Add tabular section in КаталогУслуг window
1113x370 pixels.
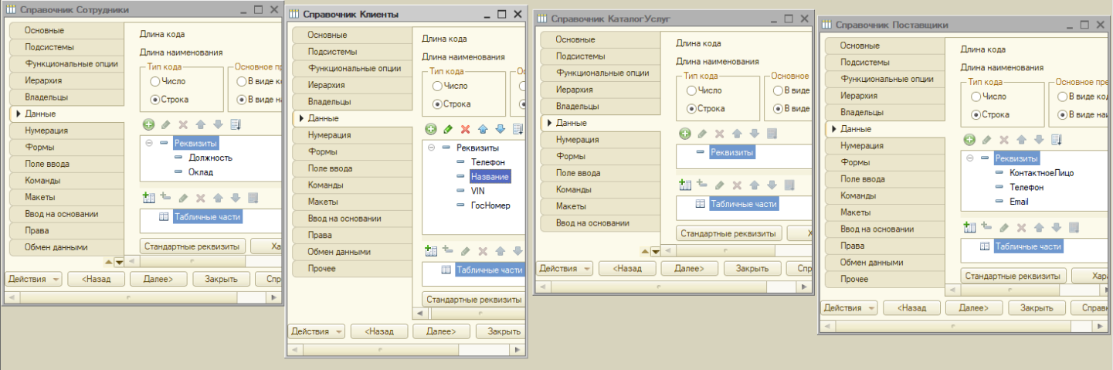click(x=684, y=185)
